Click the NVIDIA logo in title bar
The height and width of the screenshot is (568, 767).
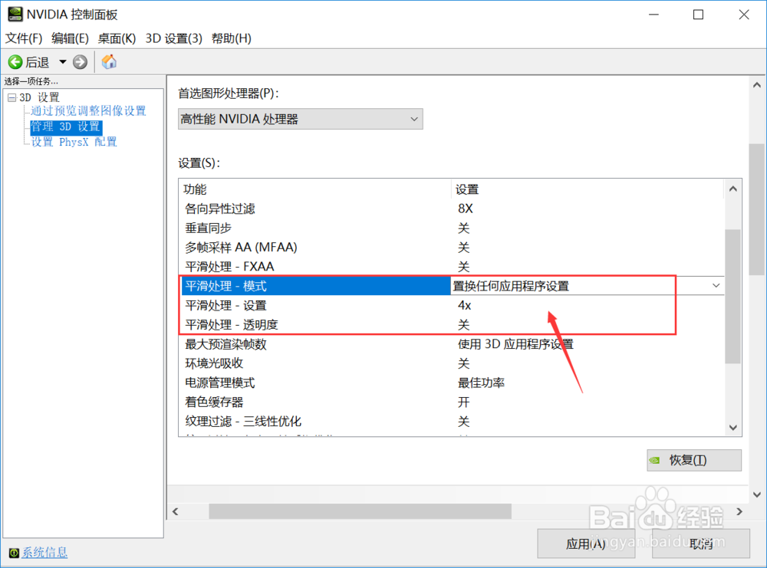pyautogui.click(x=15, y=14)
